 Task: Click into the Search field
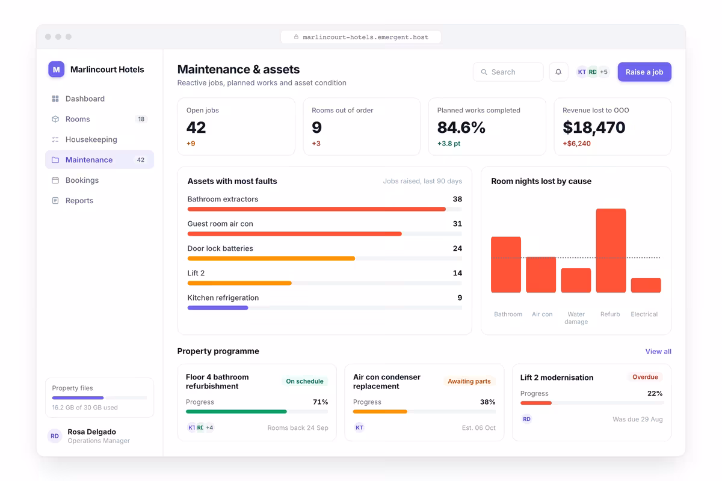click(508, 72)
